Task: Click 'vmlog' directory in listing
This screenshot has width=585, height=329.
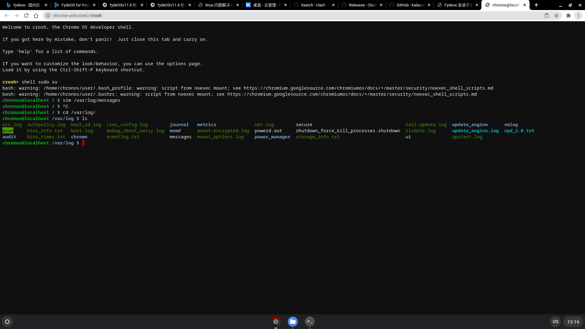Action: (x=511, y=125)
